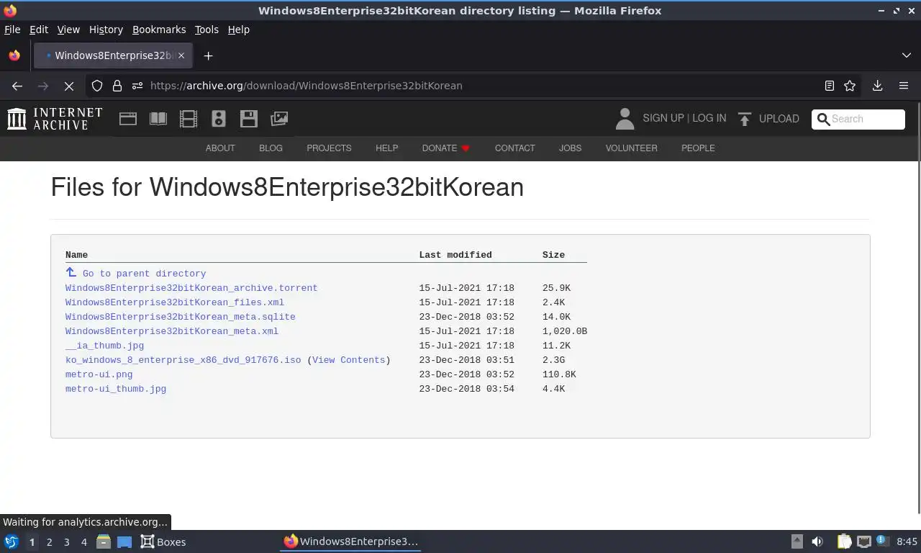Open the Help menu
This screenshot has width=921, height=553.
(238, 30)
